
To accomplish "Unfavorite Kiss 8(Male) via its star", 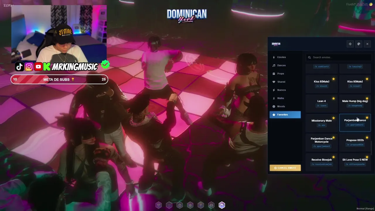I will tap(333, 79).
